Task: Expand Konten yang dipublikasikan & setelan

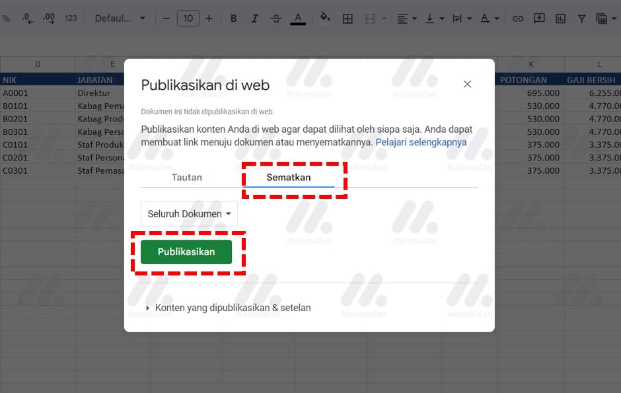Action: 228,308
